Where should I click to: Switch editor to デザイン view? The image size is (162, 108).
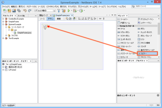point(51,19)
